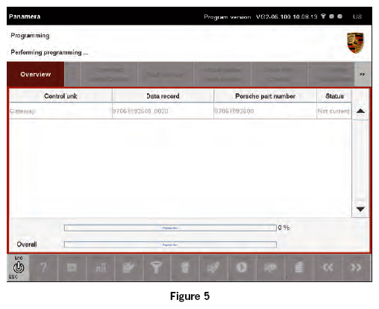Click the Porsche crest logo
The height and width of the screenshot is (309, 379).
[x=355, y=43]
